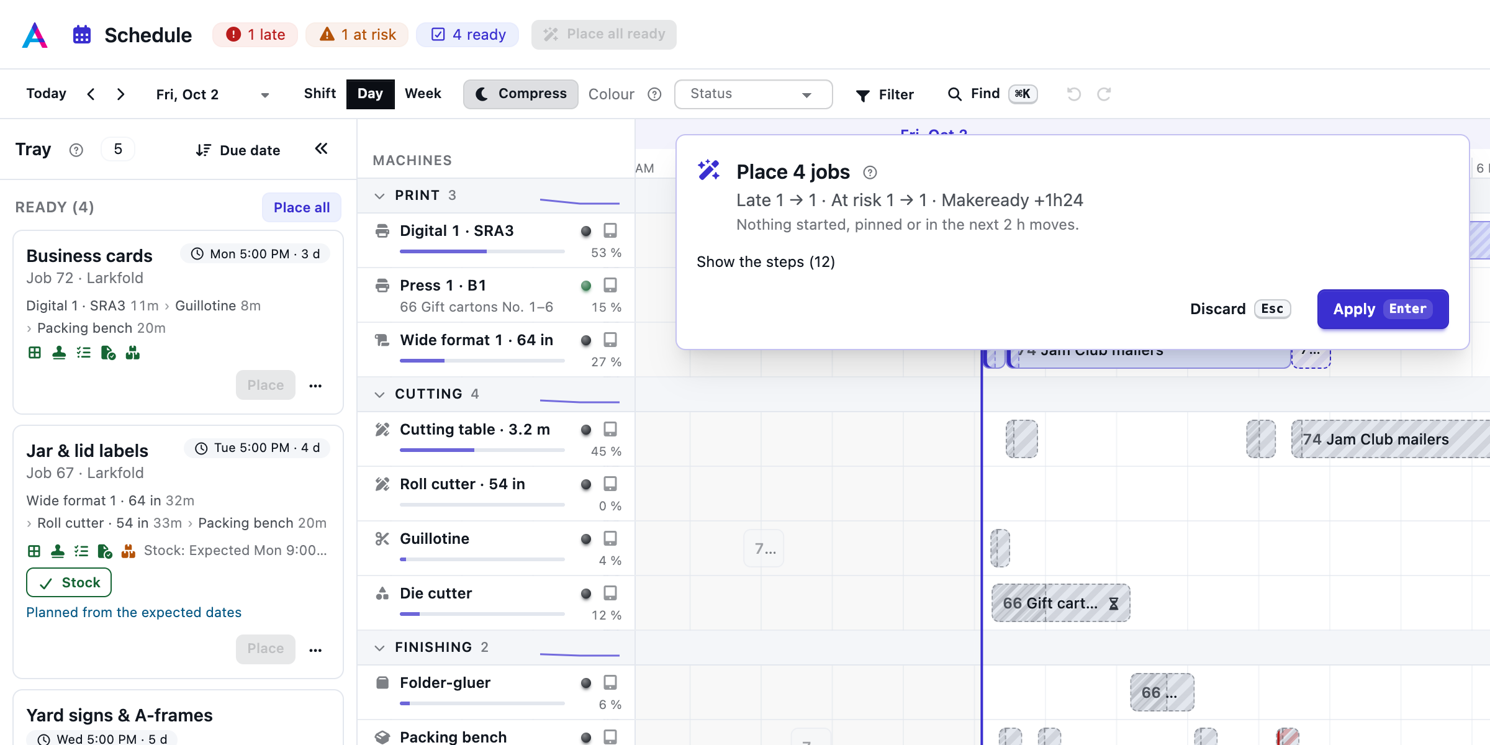Screen dimensions: 1490x745
Task: Click the undo icon
Action: coord(1074,94)
